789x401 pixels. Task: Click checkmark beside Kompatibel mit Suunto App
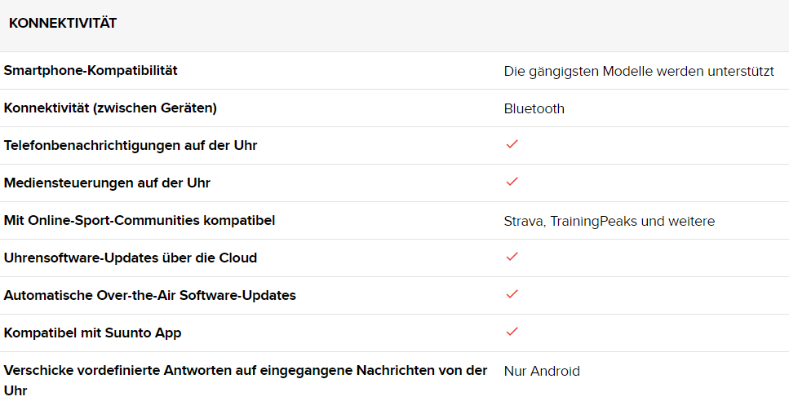pos(512,332)
